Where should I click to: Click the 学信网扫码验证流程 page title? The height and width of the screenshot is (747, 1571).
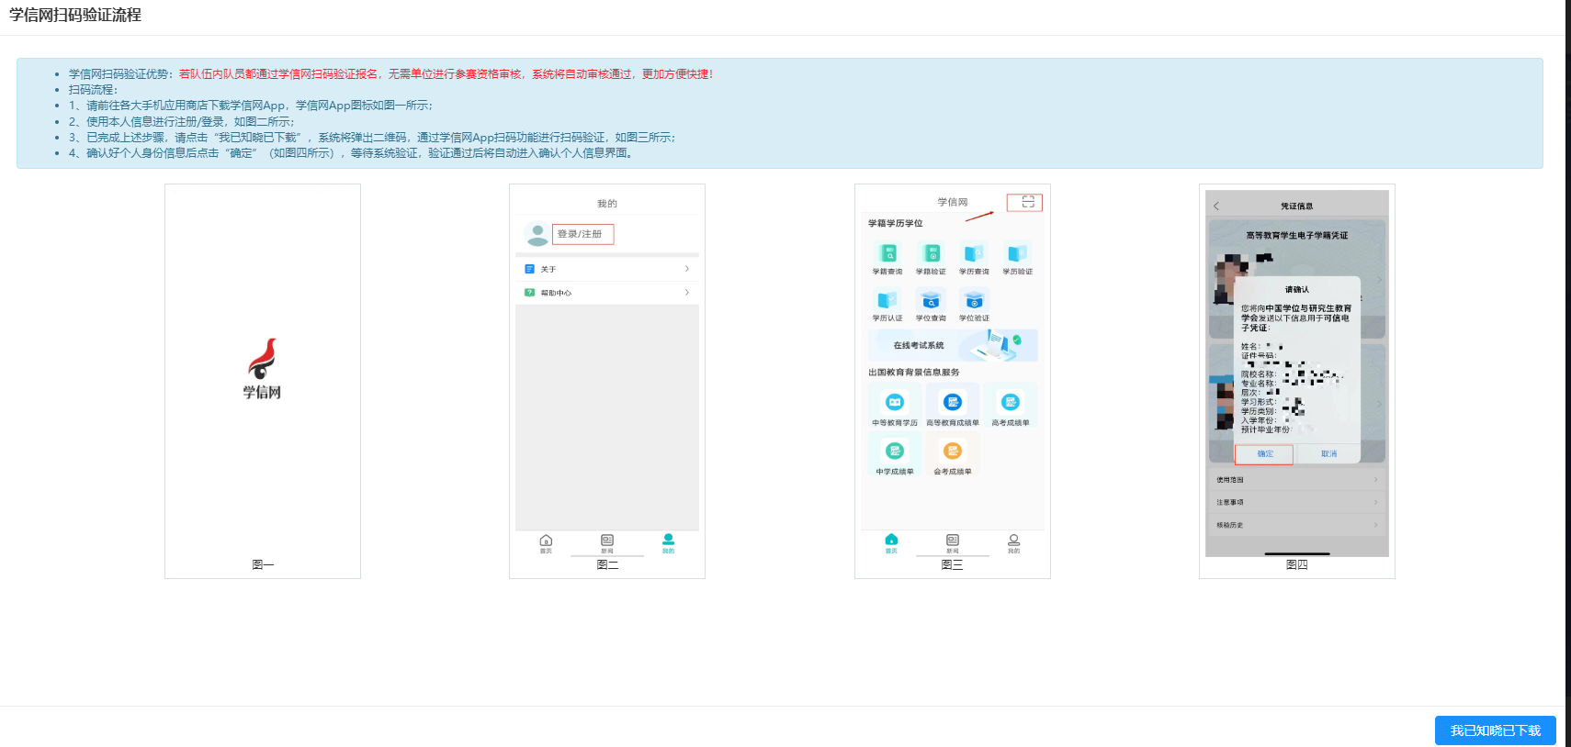tap(75, 15)
